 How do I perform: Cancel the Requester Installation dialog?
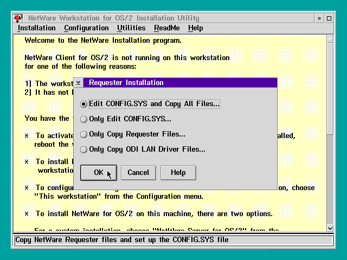[x=138, y=173]
